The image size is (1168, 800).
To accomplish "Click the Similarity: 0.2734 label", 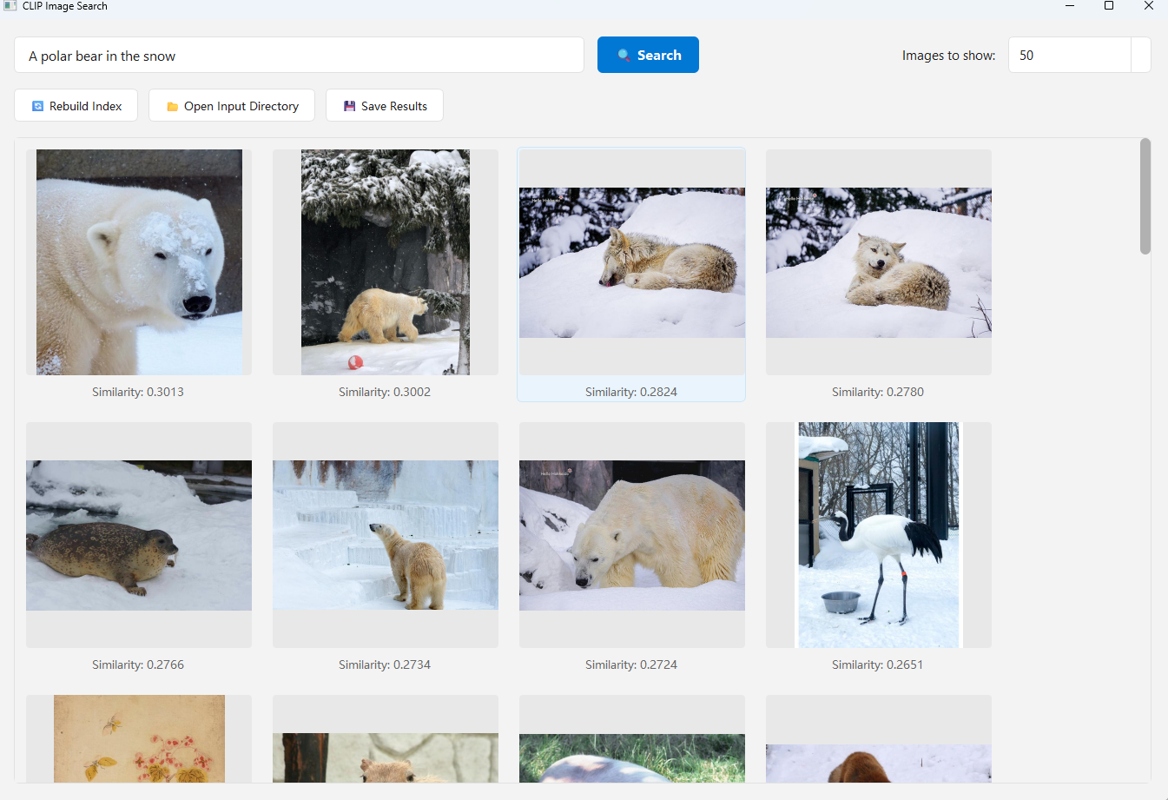I will tap(385, 664).
